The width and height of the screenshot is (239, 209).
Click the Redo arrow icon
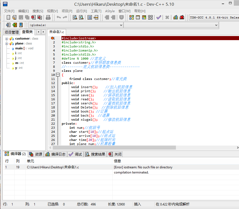[65, 17]
